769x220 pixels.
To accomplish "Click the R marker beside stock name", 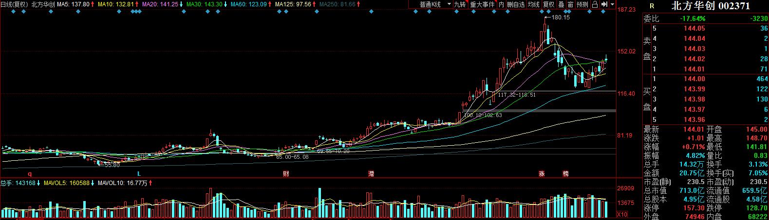I will (x=652, y=6).
